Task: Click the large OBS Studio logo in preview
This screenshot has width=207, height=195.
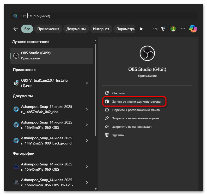Action: (x=147, y=53)
